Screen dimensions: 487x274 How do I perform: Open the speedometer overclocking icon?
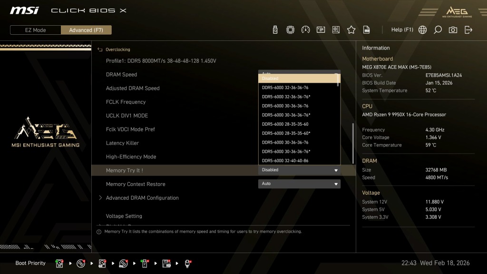click(305, 30)
